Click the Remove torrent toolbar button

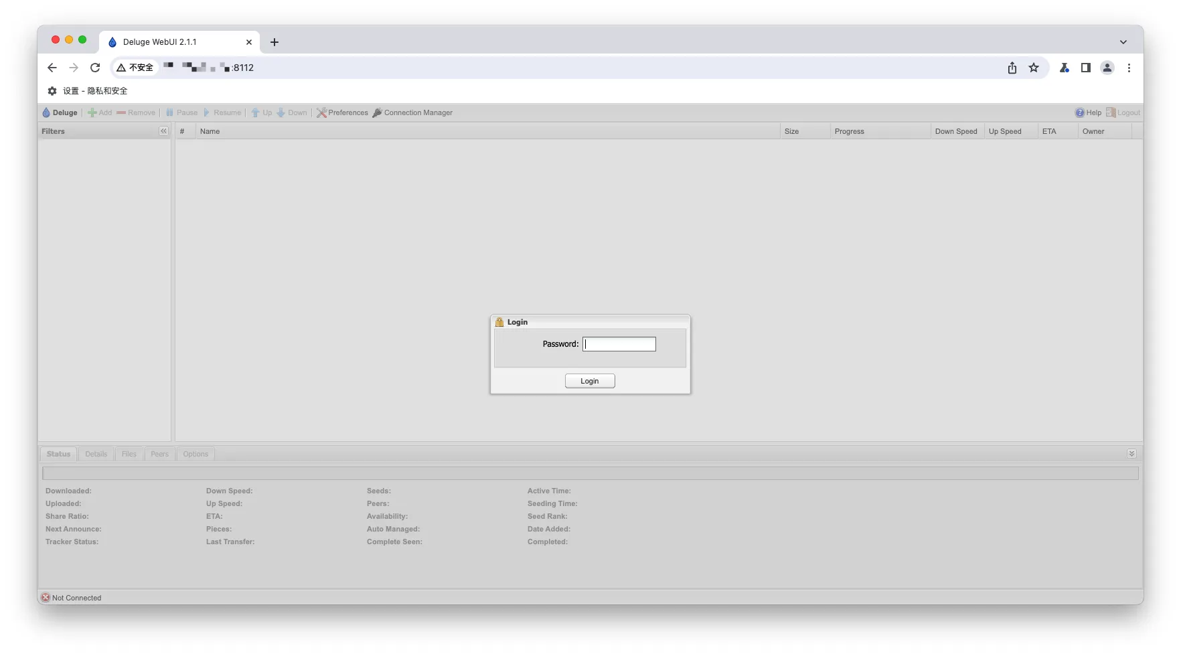click(136, 112)
